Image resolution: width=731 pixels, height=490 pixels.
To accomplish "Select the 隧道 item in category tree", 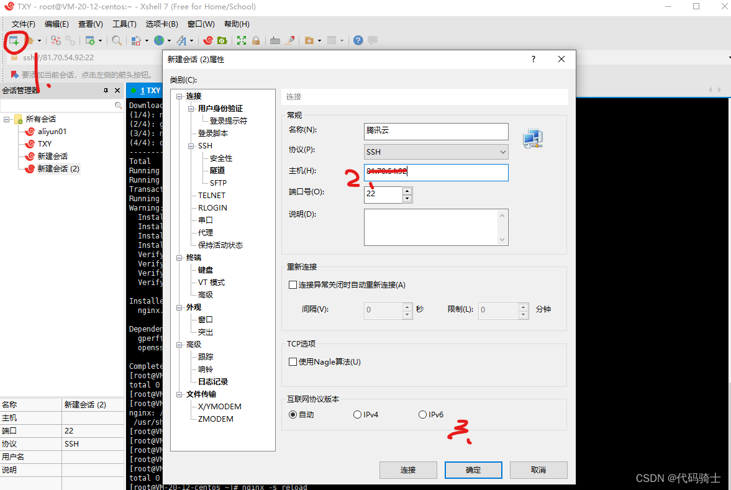I will pyautogui.click(x=217, y=171).
